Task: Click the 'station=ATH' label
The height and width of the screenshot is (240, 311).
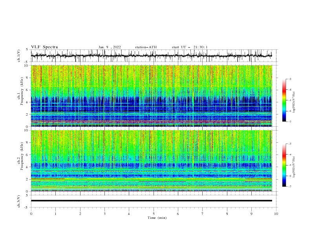Action: coord(146,47)
